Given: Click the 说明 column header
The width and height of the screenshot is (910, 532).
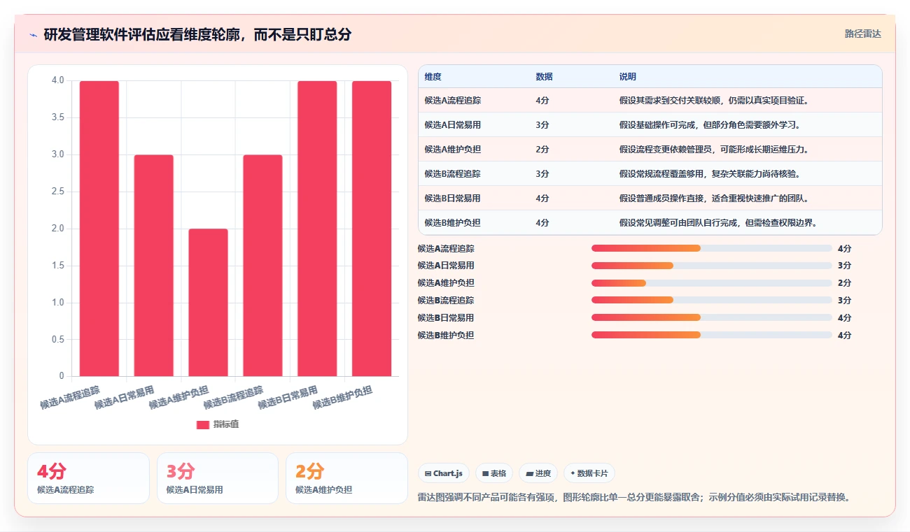Looking at the screenshot, I should pos(628,77).
